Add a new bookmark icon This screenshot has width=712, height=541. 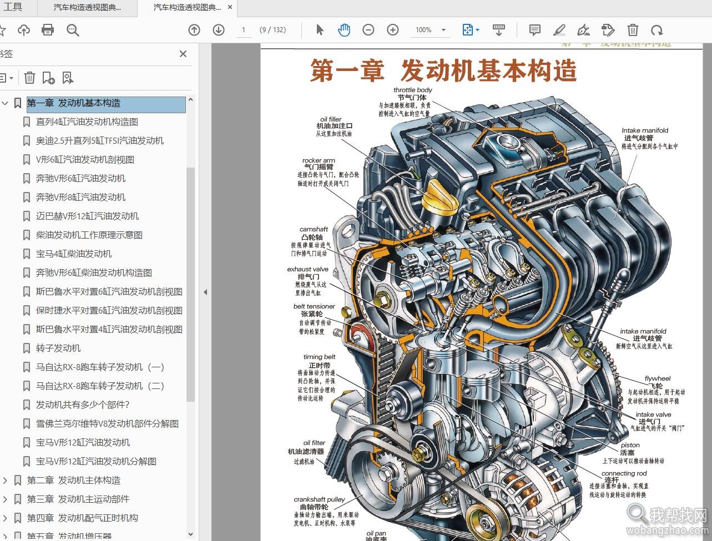49,78
